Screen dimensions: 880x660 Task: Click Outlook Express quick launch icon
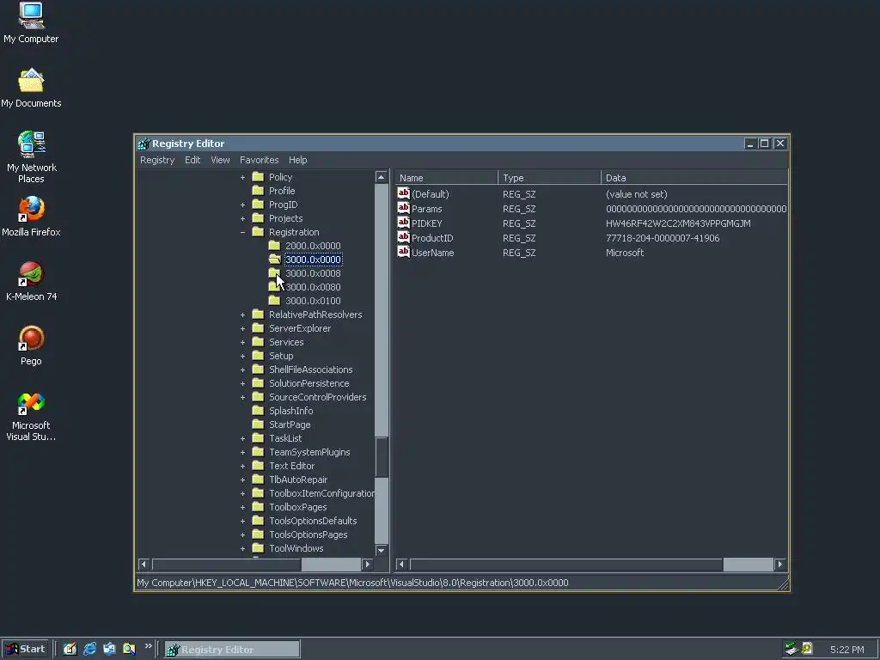[109, 650]
